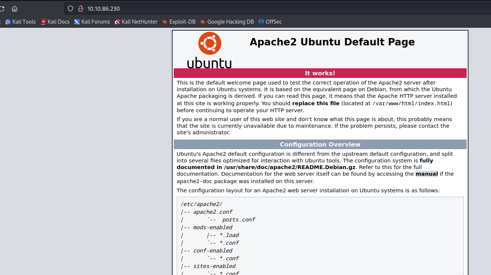Viewport: 491px width, 275px height.
Task: Click the bold 'replace this file' text
Action: coord(316,103)
